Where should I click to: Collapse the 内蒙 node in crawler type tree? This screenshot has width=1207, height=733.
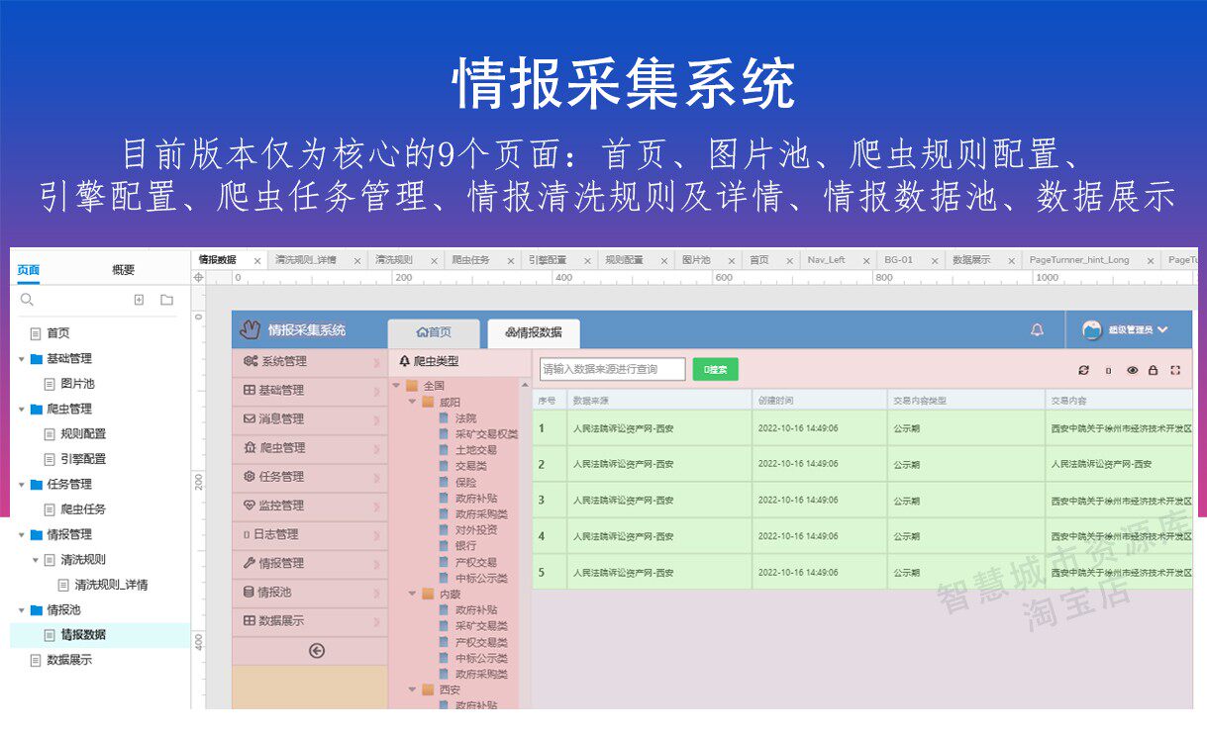pos(412,595)
